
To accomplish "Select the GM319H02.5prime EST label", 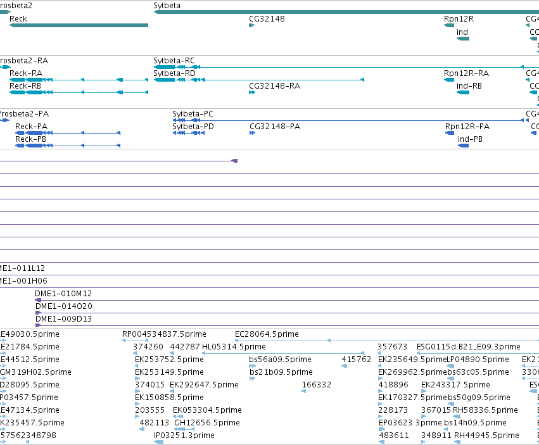I will click(35, 372).
